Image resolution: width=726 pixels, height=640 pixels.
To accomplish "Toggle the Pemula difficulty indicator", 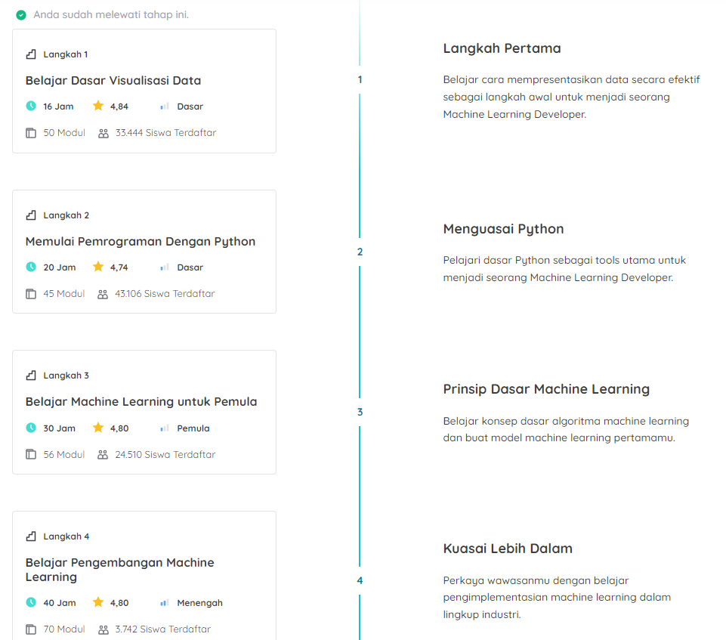I will [x=163, y=428].
